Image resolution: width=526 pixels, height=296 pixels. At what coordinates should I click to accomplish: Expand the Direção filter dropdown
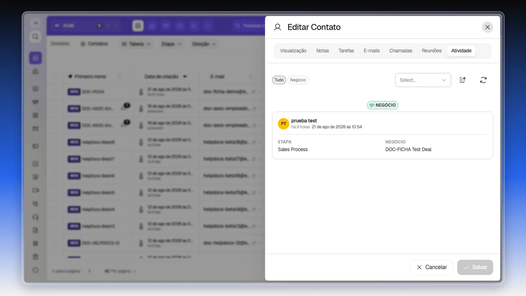(204, 44)
